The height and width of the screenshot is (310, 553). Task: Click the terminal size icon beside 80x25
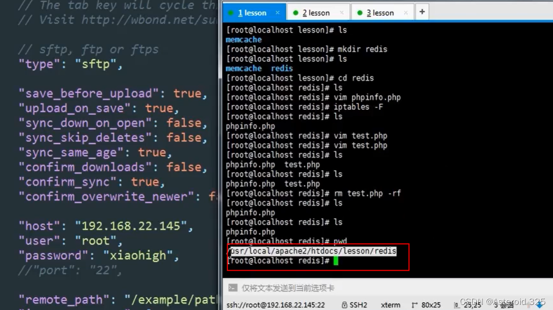415,305
